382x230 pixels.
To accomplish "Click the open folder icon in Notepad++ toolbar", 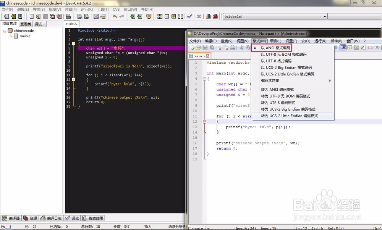I will click(198, 47).
